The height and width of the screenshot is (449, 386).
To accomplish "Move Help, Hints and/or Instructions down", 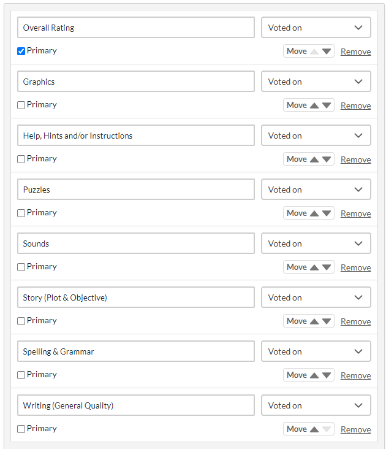I will [x=327, y=159].
